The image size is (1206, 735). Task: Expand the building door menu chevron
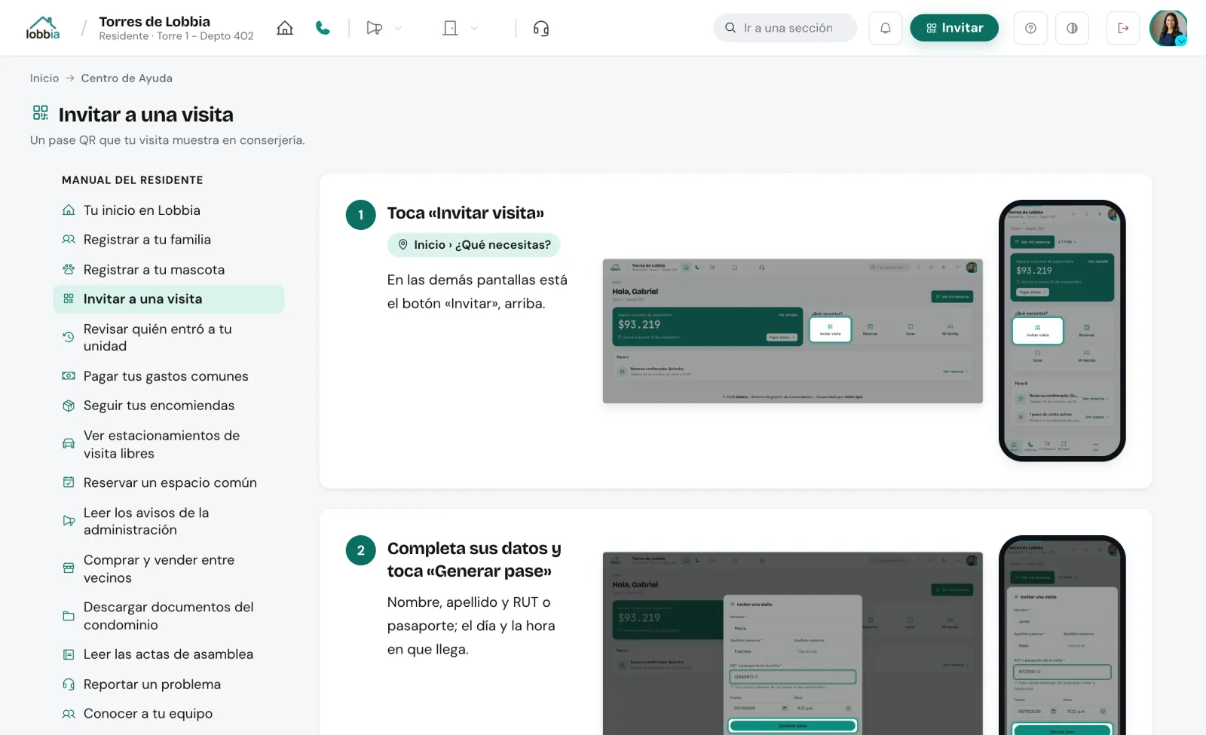click(x=474, y=28)
